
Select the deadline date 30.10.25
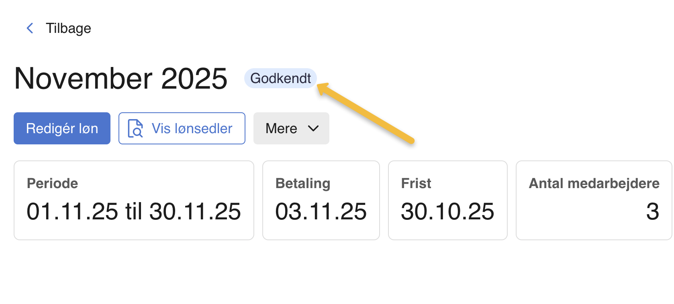click(x=447, y=211)
